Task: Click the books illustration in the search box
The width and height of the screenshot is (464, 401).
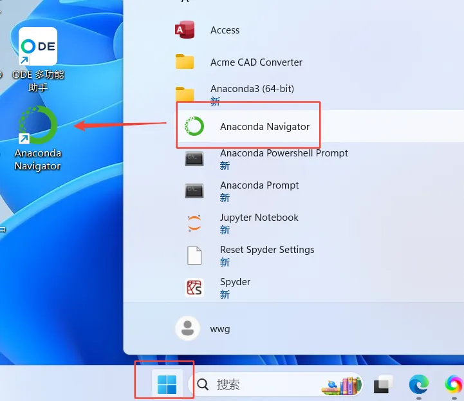Action: click(342, 386)
